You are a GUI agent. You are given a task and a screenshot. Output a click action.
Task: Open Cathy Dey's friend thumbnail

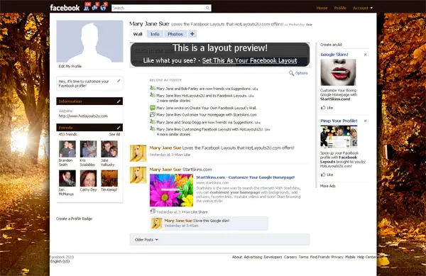coord(88,178)
